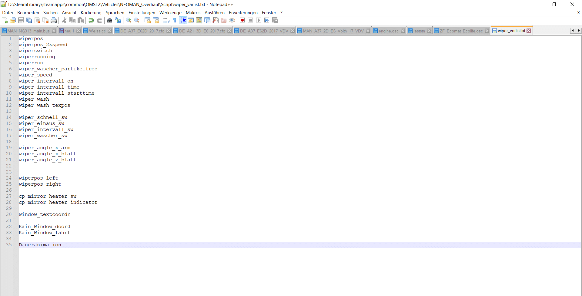The height and width of the screenshot is (296, 582).
Task: Open the Makros menu
Action: pos(193,13)
